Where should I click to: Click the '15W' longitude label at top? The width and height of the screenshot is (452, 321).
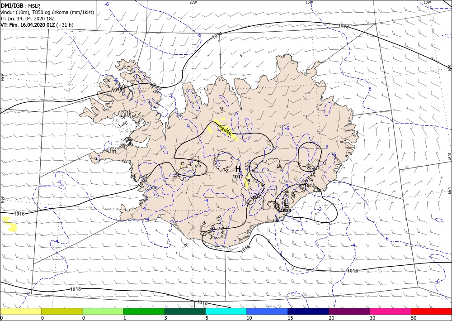pyautogui.click(x=309, y=2)
